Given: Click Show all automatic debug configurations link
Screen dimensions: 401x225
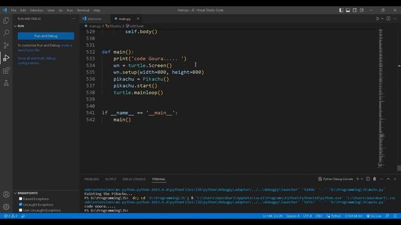Looking at the screenshot, I should pos(36,61).
